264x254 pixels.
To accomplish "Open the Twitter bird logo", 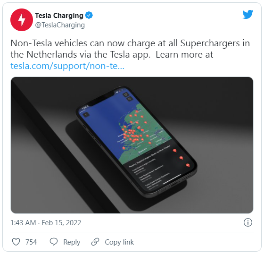I will (247, 14).
